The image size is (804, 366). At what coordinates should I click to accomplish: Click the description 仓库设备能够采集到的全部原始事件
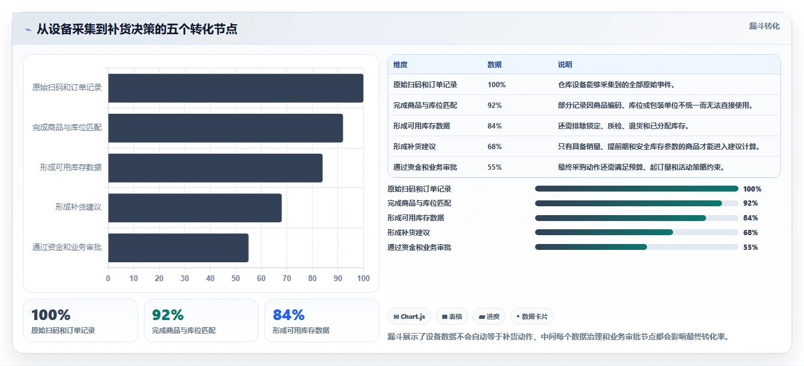616,85
